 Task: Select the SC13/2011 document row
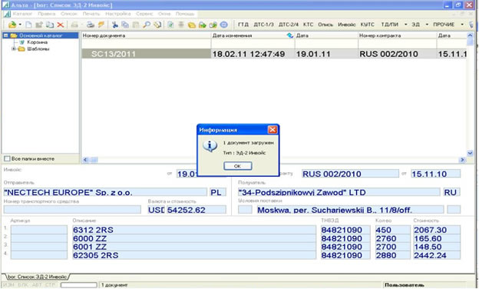274,54
